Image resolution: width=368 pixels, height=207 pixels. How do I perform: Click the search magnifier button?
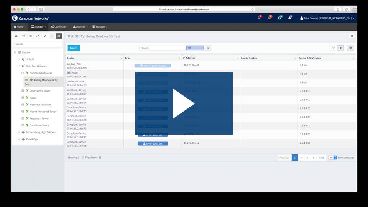(x=207, y=48)
